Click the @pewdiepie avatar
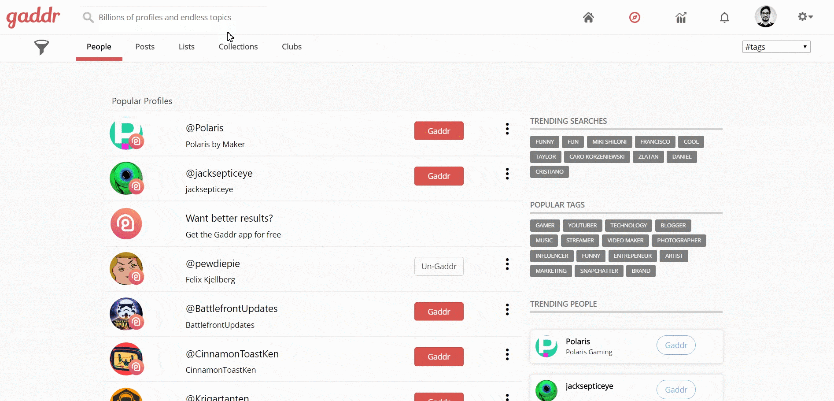The image size is (834, 401). (x=126, y=268)
